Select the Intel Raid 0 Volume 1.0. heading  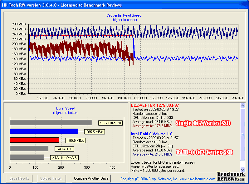click(x=152, y=134)
